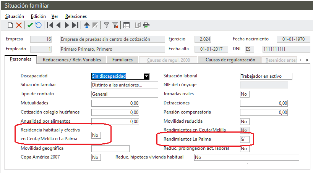Image resolution: width=313 pixels, height=173 pixels.
Task: Click the blue undo arrow icon
Action: tap(38, 26)
